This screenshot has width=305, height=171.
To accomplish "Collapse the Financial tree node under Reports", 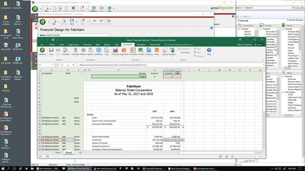I will click(x=283, y=29).
